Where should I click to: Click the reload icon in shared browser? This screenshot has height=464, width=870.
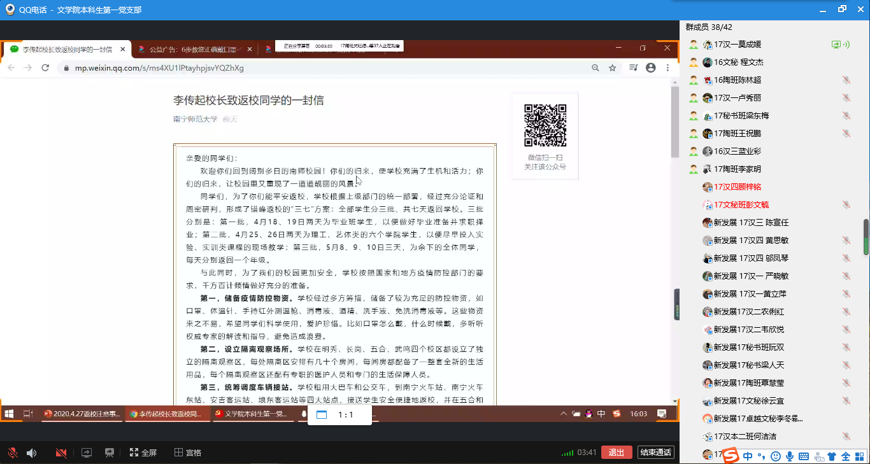coord(45,68)
